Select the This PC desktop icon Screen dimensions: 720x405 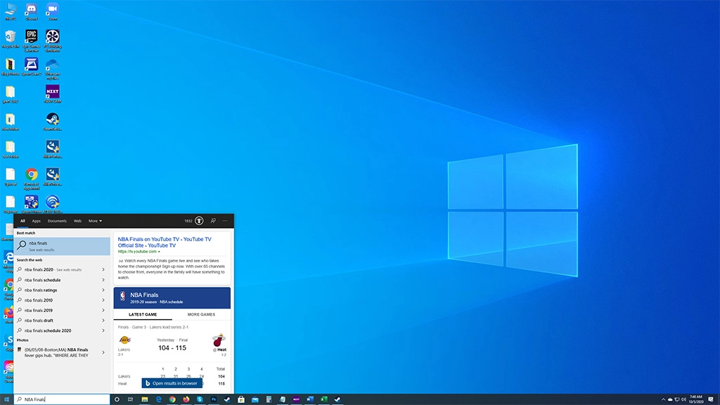click(x=10, y=11)
